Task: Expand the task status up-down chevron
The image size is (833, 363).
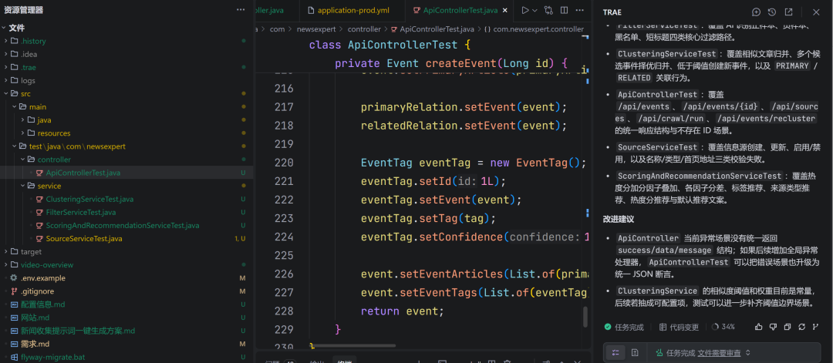Action: pyautogui.click(x=748, y=352)
